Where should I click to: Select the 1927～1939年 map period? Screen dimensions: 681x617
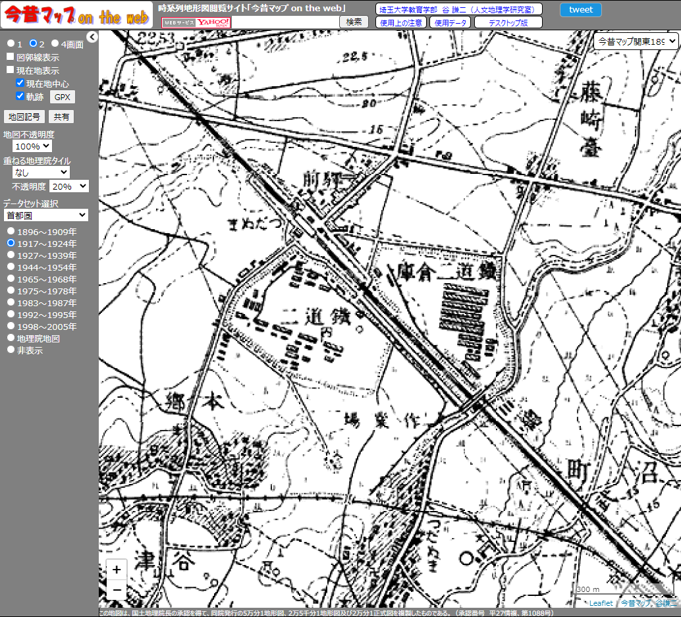coord(11,255)
